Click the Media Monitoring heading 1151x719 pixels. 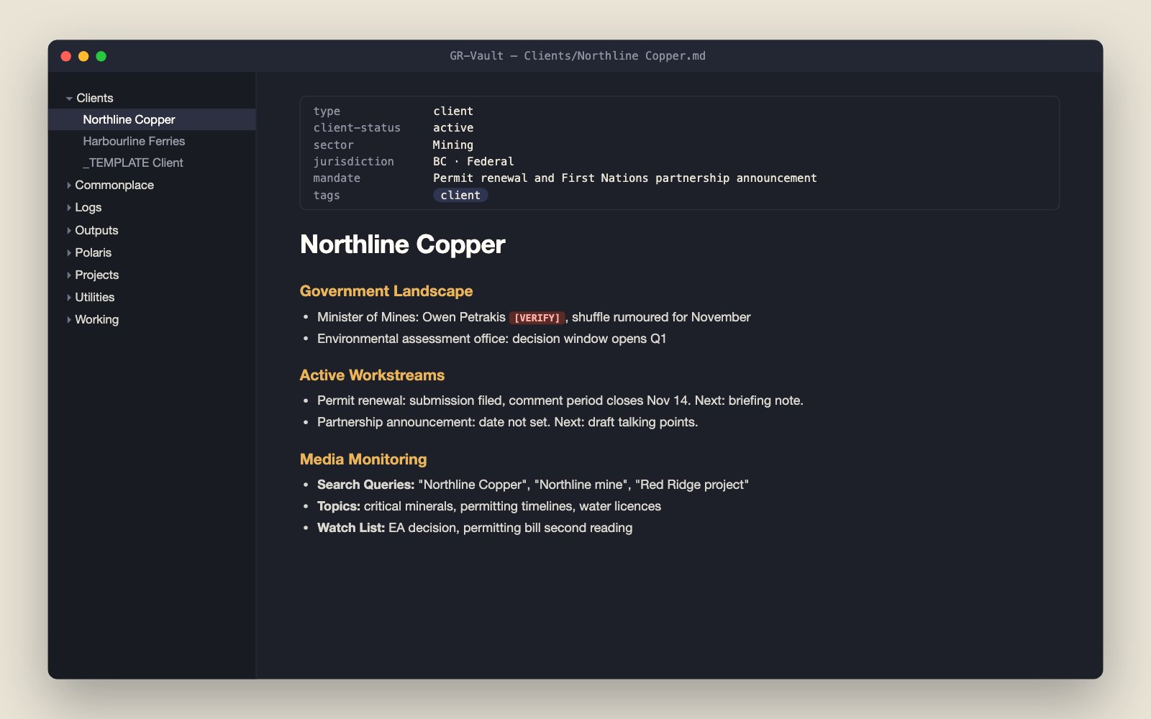(363, 459)
